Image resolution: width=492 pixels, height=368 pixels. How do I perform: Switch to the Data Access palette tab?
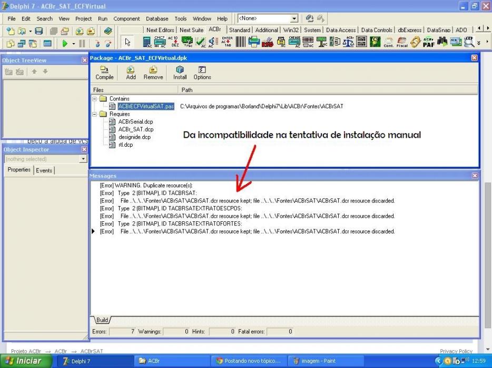[341, 30]
